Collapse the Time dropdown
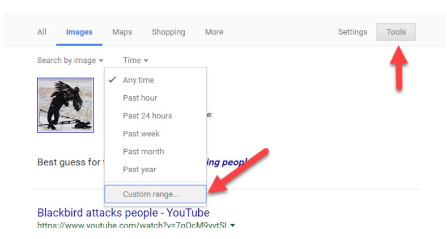The image size is (447, 239). (135, 61)
